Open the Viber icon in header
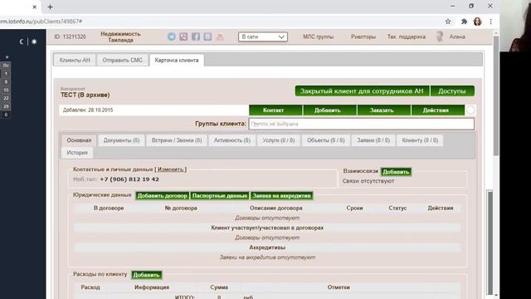The image size is (531, 299). [x=183, y=37]
